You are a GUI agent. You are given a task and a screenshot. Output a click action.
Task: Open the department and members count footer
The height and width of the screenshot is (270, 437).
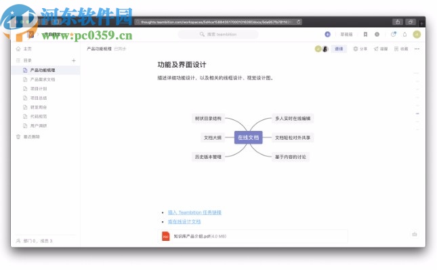click(35, 241)
